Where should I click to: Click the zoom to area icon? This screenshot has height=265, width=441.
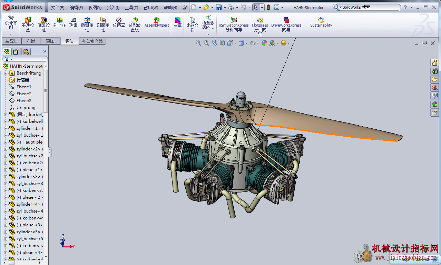(x=206, y=43)
